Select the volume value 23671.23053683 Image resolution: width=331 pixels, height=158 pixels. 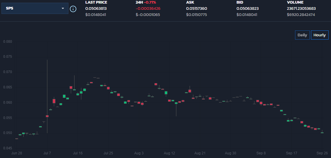301,9
